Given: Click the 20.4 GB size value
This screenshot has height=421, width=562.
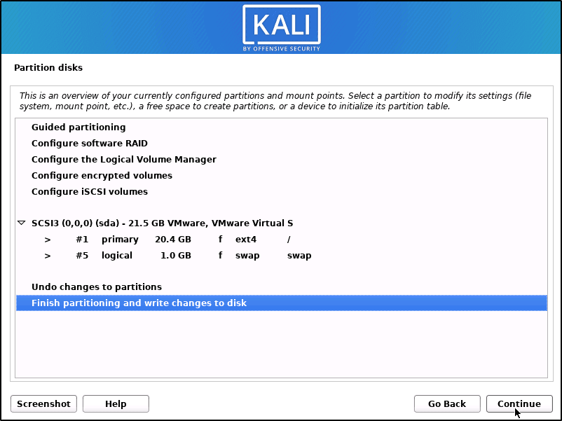Looking at the screenshot, I should (173, 240).
